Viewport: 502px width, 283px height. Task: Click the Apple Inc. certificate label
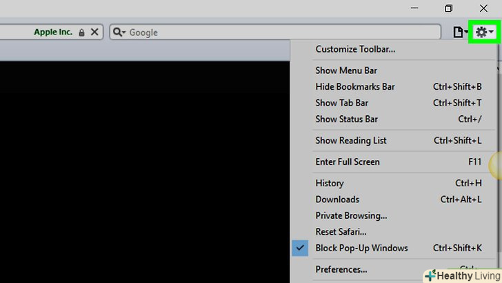53,32
